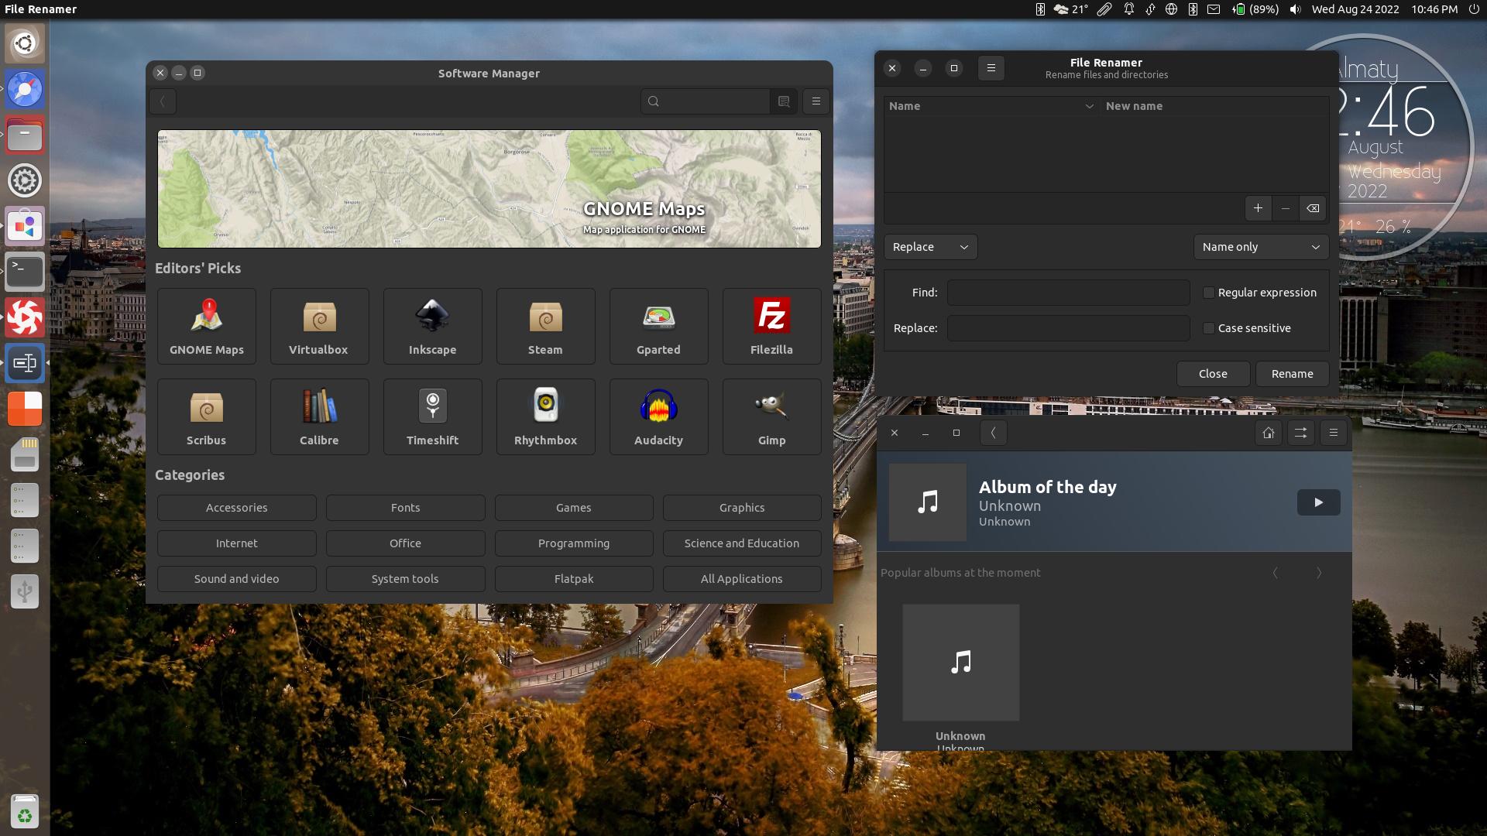Image resolution: width=1487 pixels, height=836 pixels.
Task: Open the Inkscape app tile
Action: (x=432, y=326)
